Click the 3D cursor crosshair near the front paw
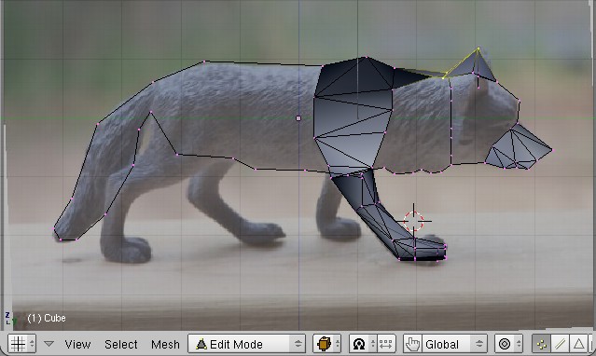The image size is (596, 356). pos(413,221)
